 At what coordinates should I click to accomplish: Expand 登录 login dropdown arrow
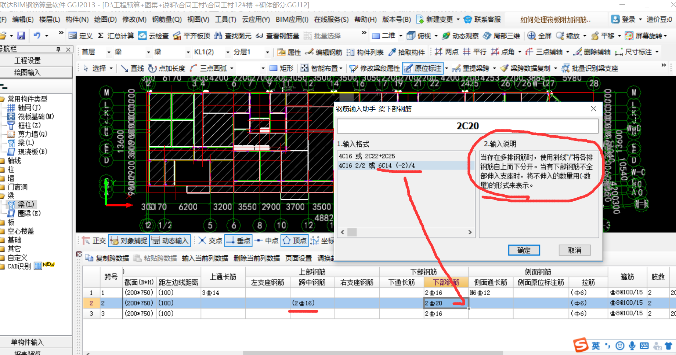click(x=640, y=19)
